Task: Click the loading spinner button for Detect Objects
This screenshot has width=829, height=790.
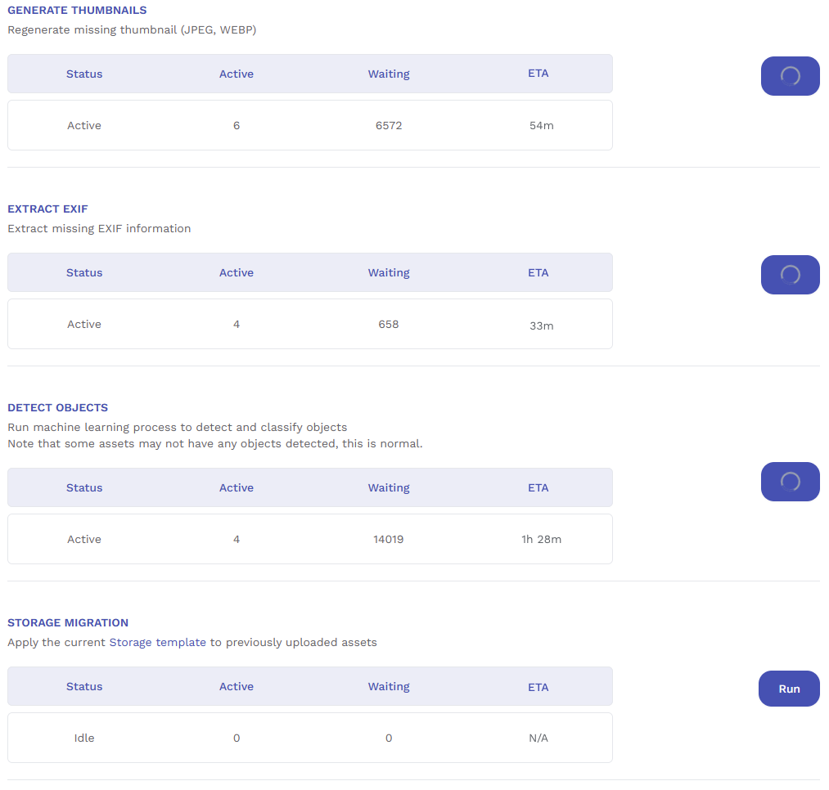Action: click(790, 482)
